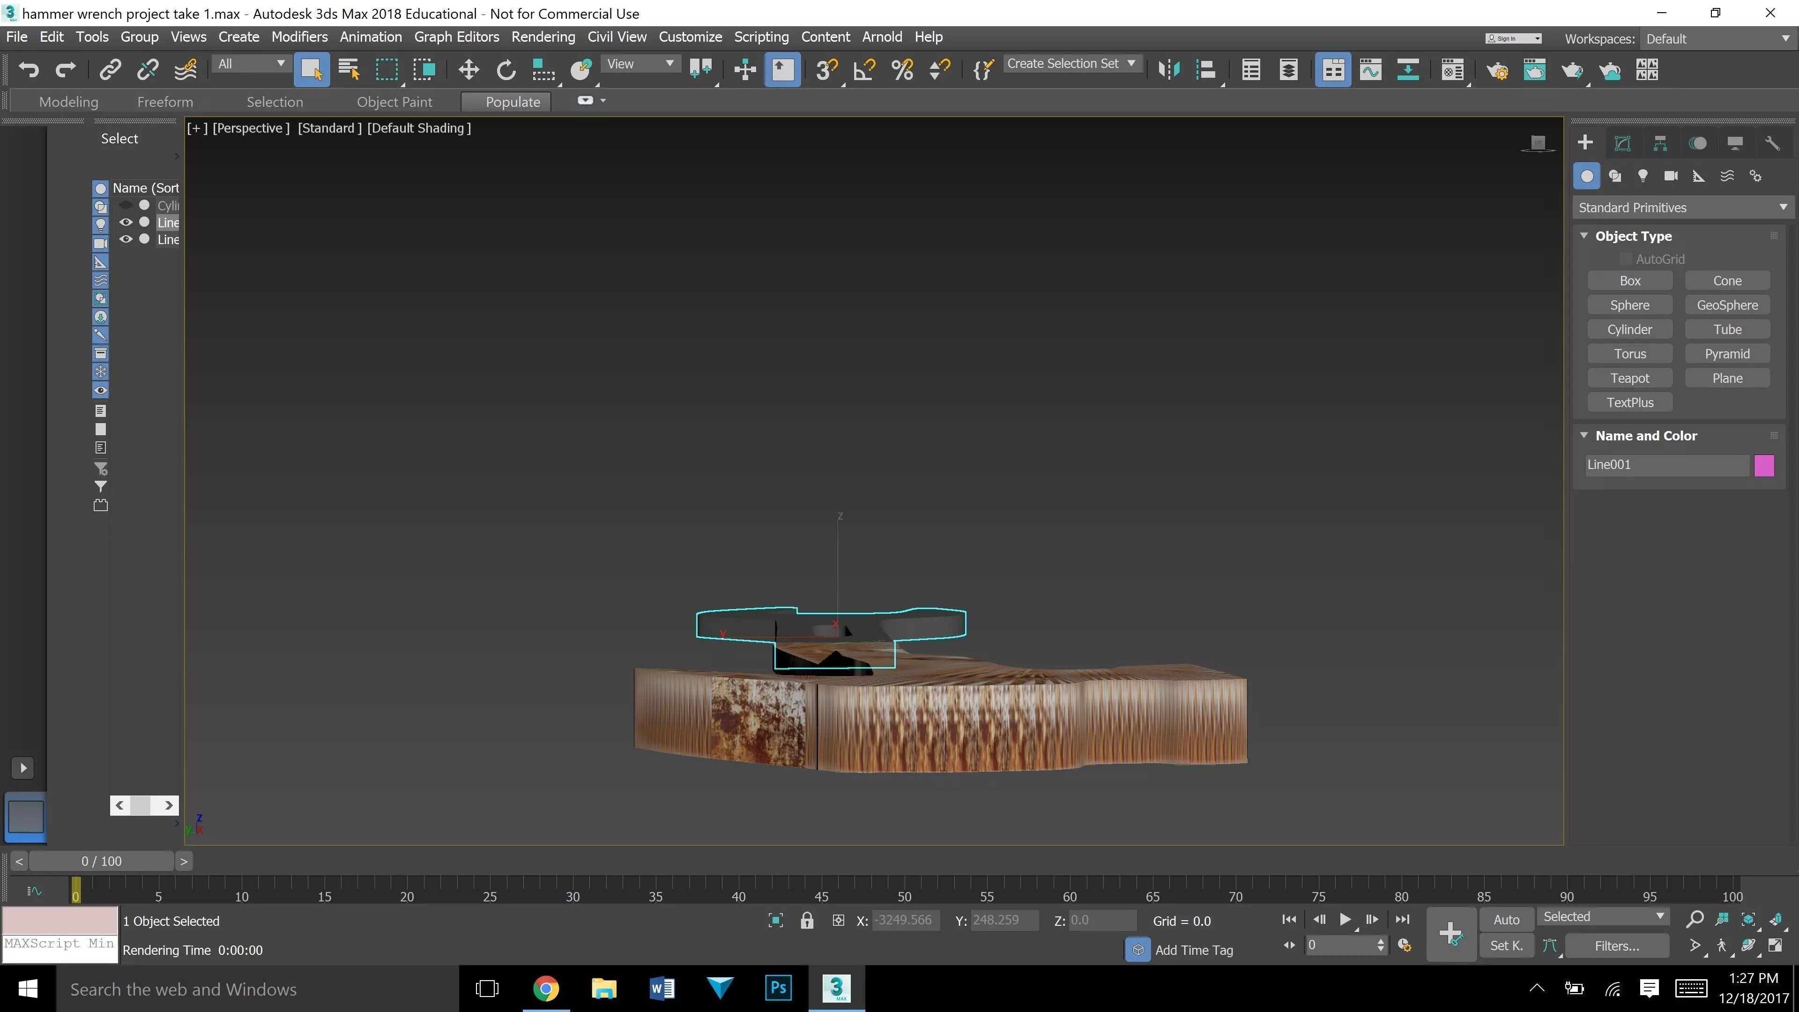Switch to the Utilities command panel tab

point(1772,143)
